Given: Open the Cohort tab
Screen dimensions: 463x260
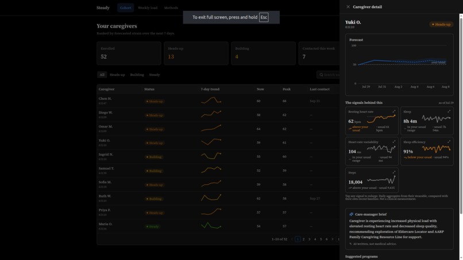Looking at the screenshot, I should pyautogui.click(x=125, y=7).
